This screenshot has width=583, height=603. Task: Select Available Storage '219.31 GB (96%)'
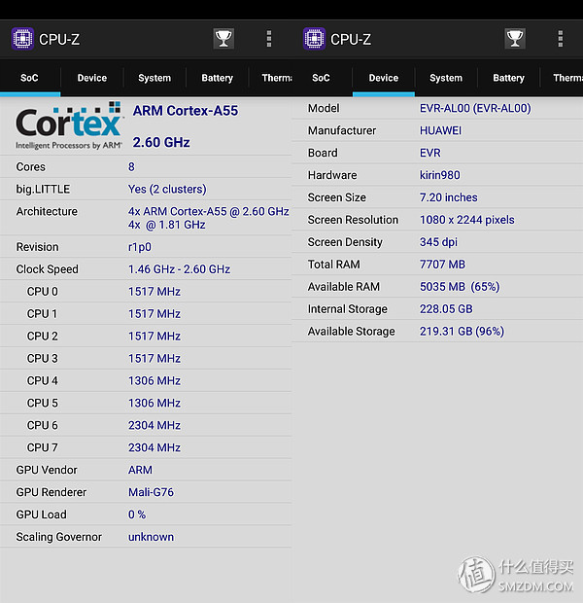pos(462,332)
